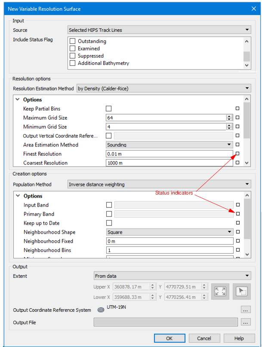Collapse the Options section under Resolution options

18,100
